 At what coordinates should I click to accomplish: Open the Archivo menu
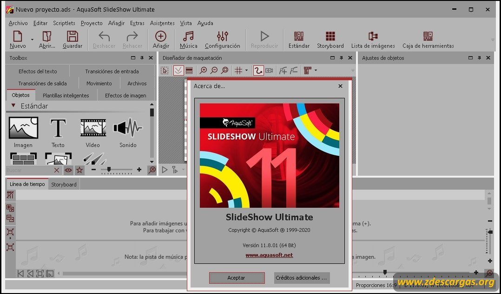(x=18, y=23)
